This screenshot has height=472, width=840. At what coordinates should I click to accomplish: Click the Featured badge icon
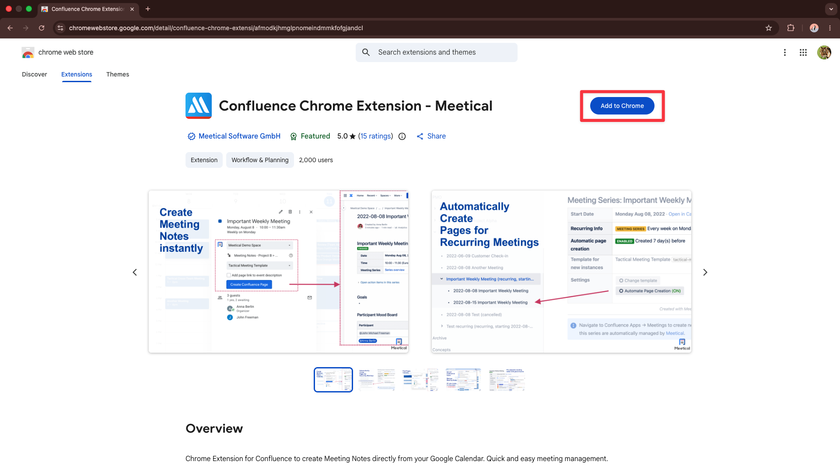tap(294, 136)
